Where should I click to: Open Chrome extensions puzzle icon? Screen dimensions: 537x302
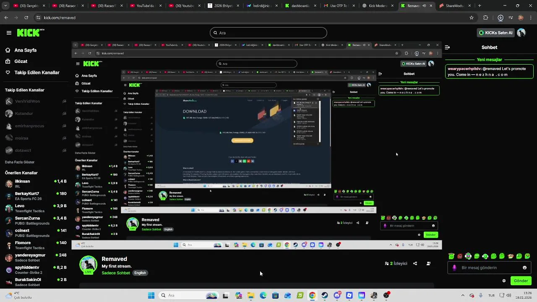486,18
